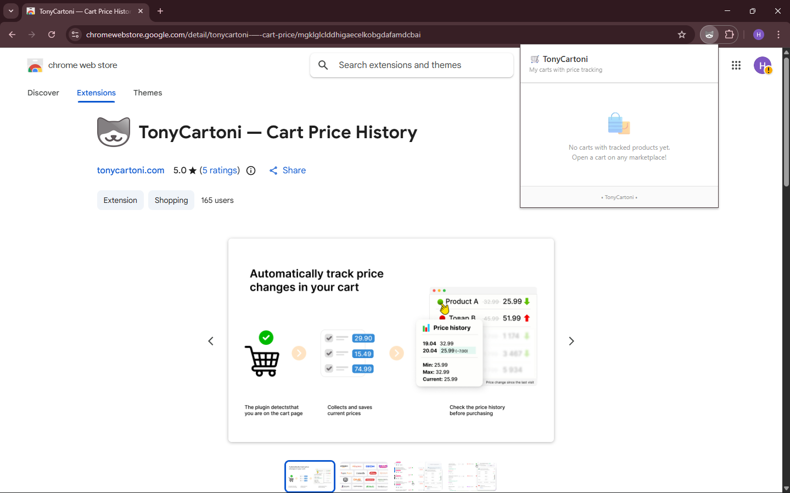Click the TonyCartoni extension toolbar icon

(x=709, y=35)
